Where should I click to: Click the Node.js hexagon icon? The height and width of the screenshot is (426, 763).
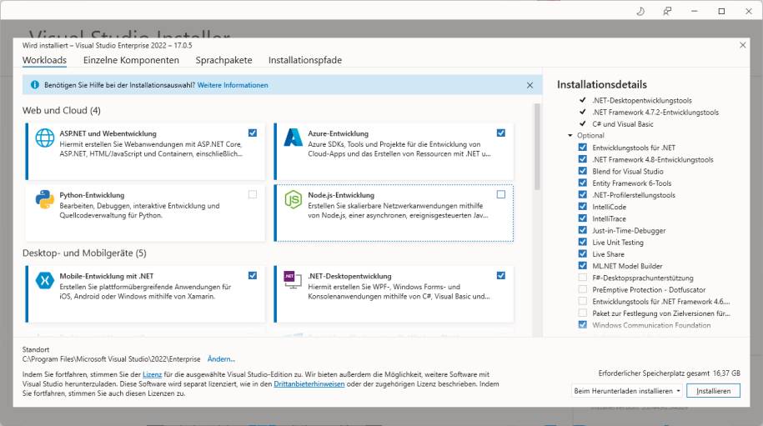click(293, 199)
